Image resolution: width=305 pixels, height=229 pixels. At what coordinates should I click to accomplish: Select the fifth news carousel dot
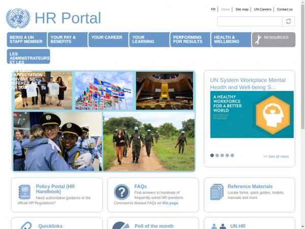click(232, 155)
